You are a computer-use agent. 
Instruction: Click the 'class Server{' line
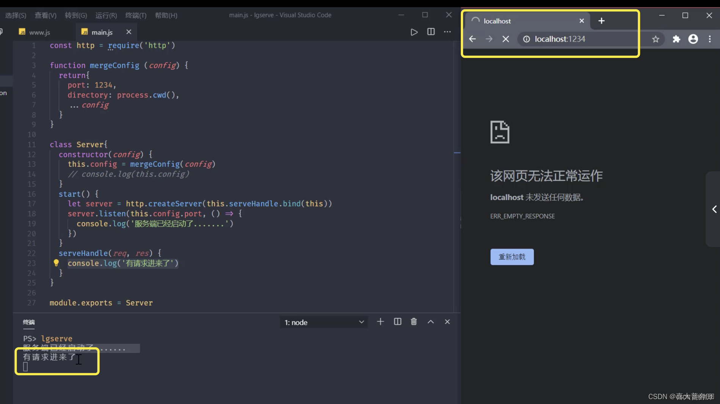click(x=78, y=144)
